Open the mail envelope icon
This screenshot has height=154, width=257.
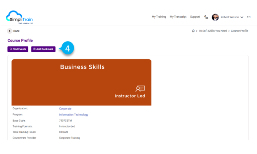[249, 17]
